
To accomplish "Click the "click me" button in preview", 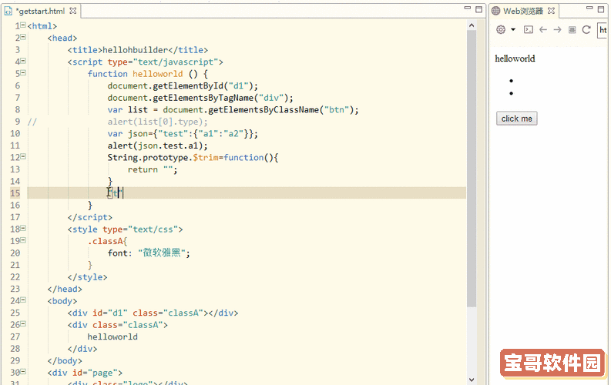I will 517,119.
